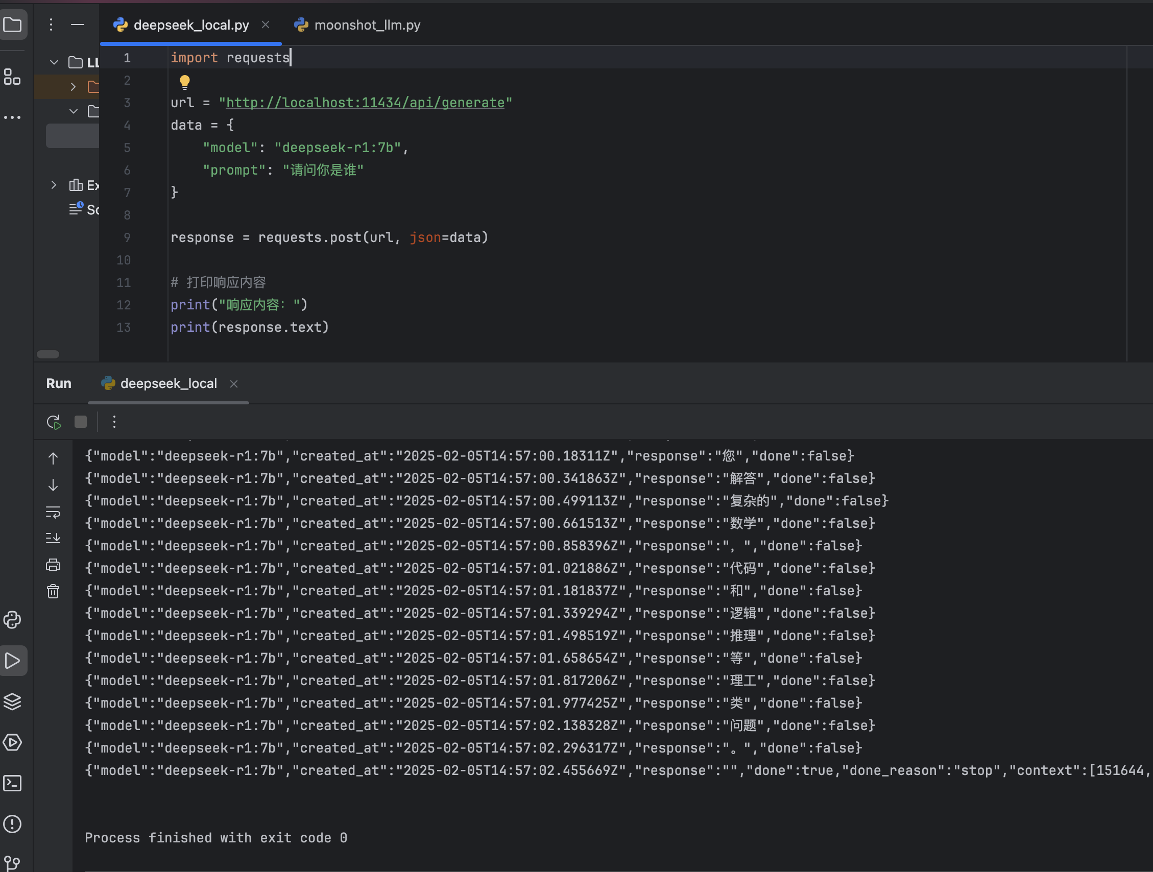1153x872 pixels.
Task: Expand the External Libraries tree node
Action: click(x=54, y=185)
